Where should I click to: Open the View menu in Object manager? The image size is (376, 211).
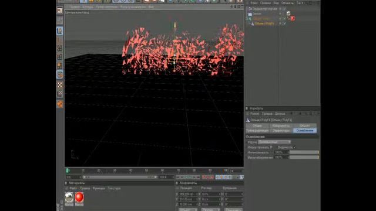pos(276,3)
